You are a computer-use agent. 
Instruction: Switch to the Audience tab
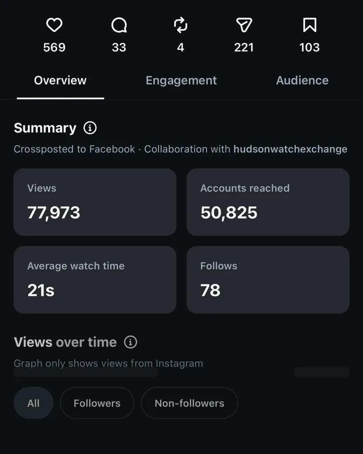302,81
